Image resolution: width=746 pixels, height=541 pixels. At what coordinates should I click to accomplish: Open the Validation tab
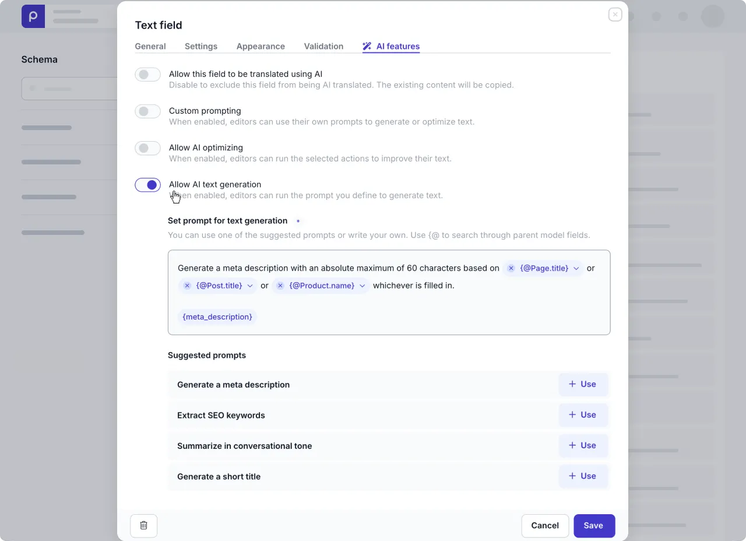(x=323, y=46)
